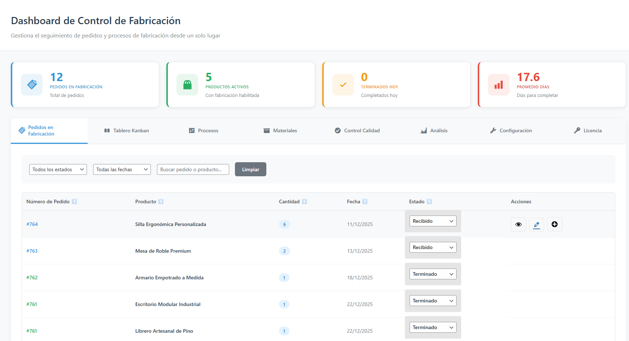Screen dimensions: 629x341
Task: Open the Control Calidad tab
Action: pos(357,130)
